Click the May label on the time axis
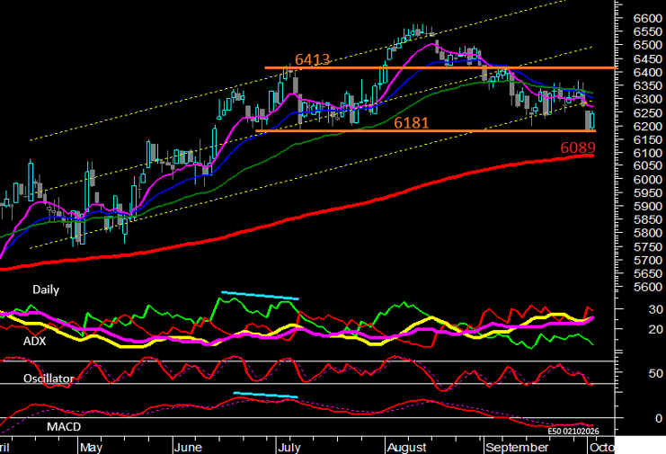666x454 pixels. pyautogui.click(x=91, y=447)
